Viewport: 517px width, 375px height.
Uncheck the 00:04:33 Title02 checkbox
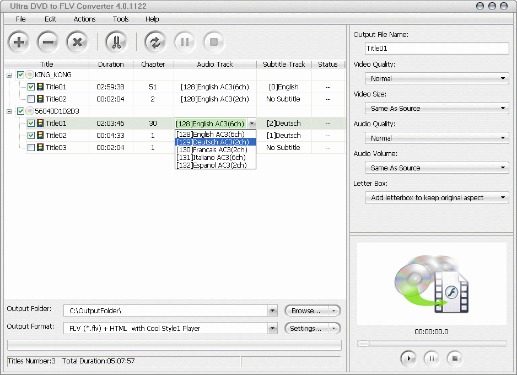[31, 135]
